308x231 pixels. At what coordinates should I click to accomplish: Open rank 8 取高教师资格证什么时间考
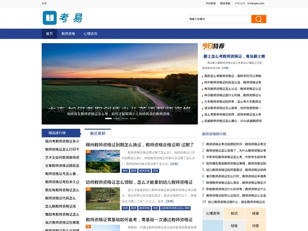click(x=236, y=189)
